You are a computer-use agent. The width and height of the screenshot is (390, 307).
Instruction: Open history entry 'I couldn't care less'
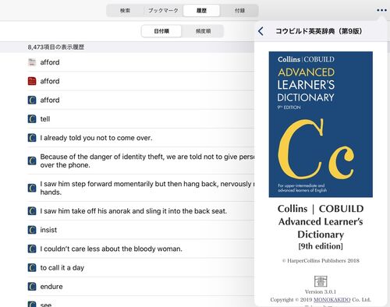click(x=140, y=249)
